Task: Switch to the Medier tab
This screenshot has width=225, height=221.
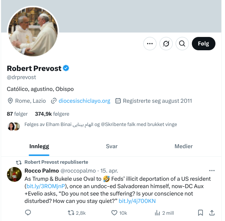Action: (183, 146)
